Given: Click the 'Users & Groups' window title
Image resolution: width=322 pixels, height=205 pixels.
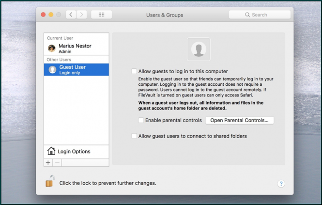Looking at the screenshot, I should tap(165, 15).
